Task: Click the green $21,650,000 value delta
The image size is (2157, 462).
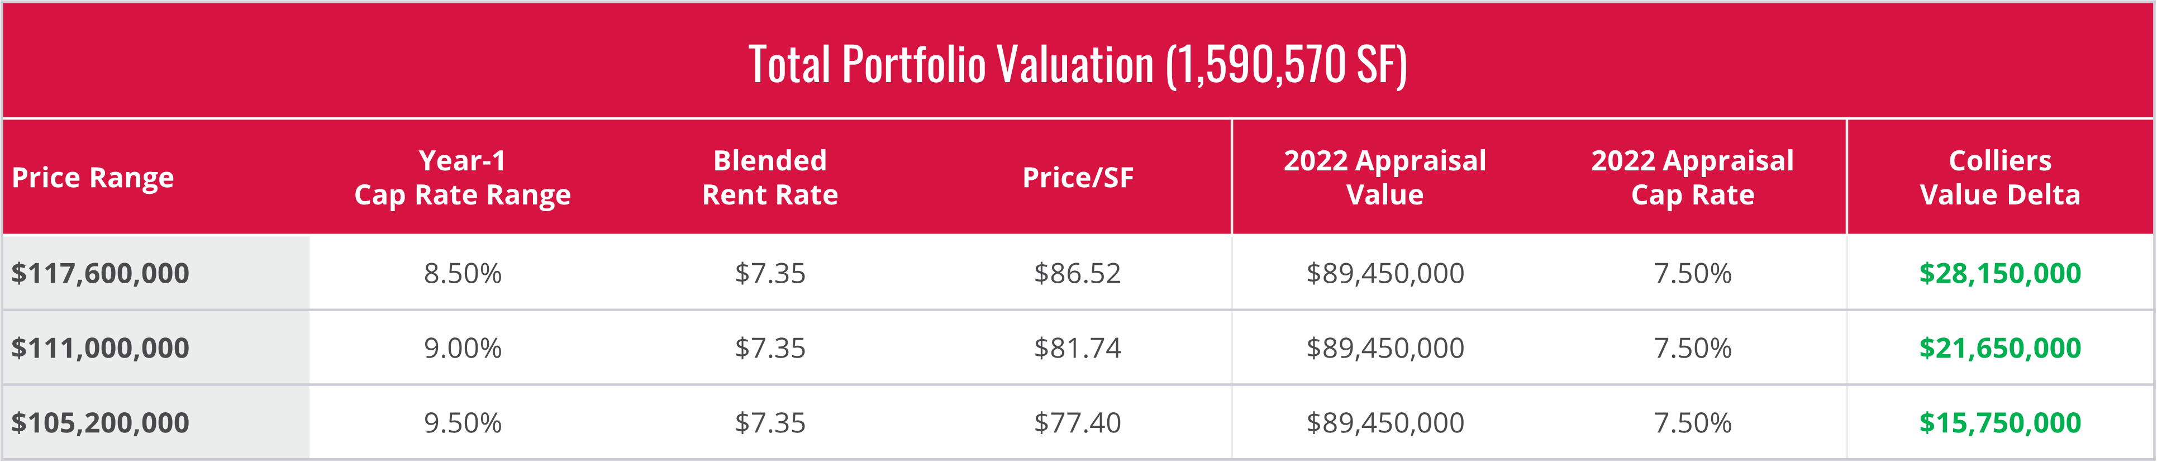Action: pyautogui.click(x=1999, y=347)
